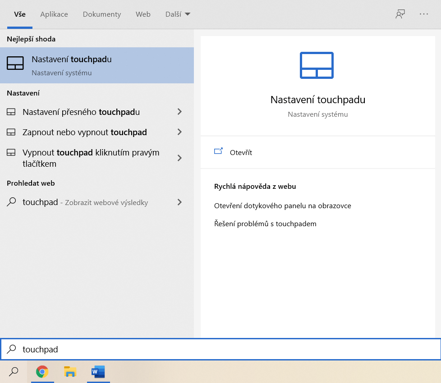Viewport: 441px width, 383px height.
Task: Click the taskbar search icon
Action: pyautogui.click(x=14, y=371)
